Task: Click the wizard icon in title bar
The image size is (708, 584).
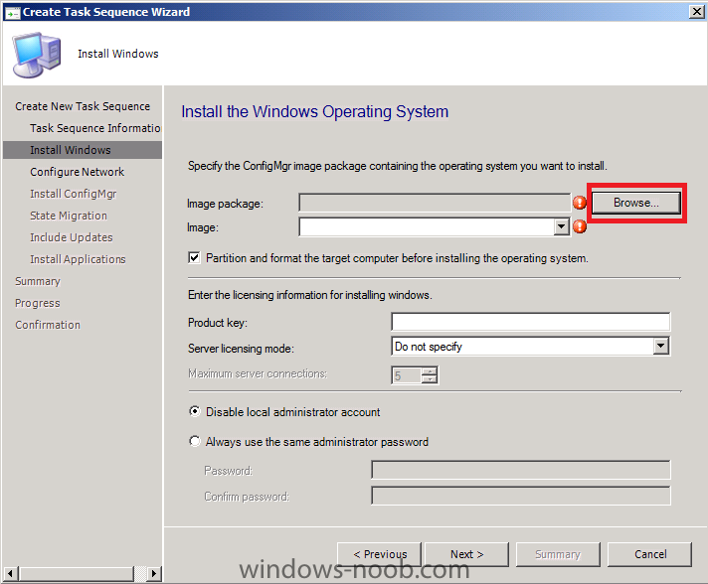Action: 12,12
